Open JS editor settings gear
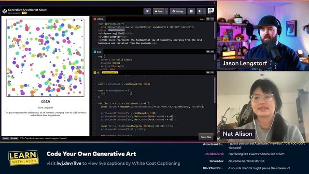309x174 pixels. tap(208, 72)
